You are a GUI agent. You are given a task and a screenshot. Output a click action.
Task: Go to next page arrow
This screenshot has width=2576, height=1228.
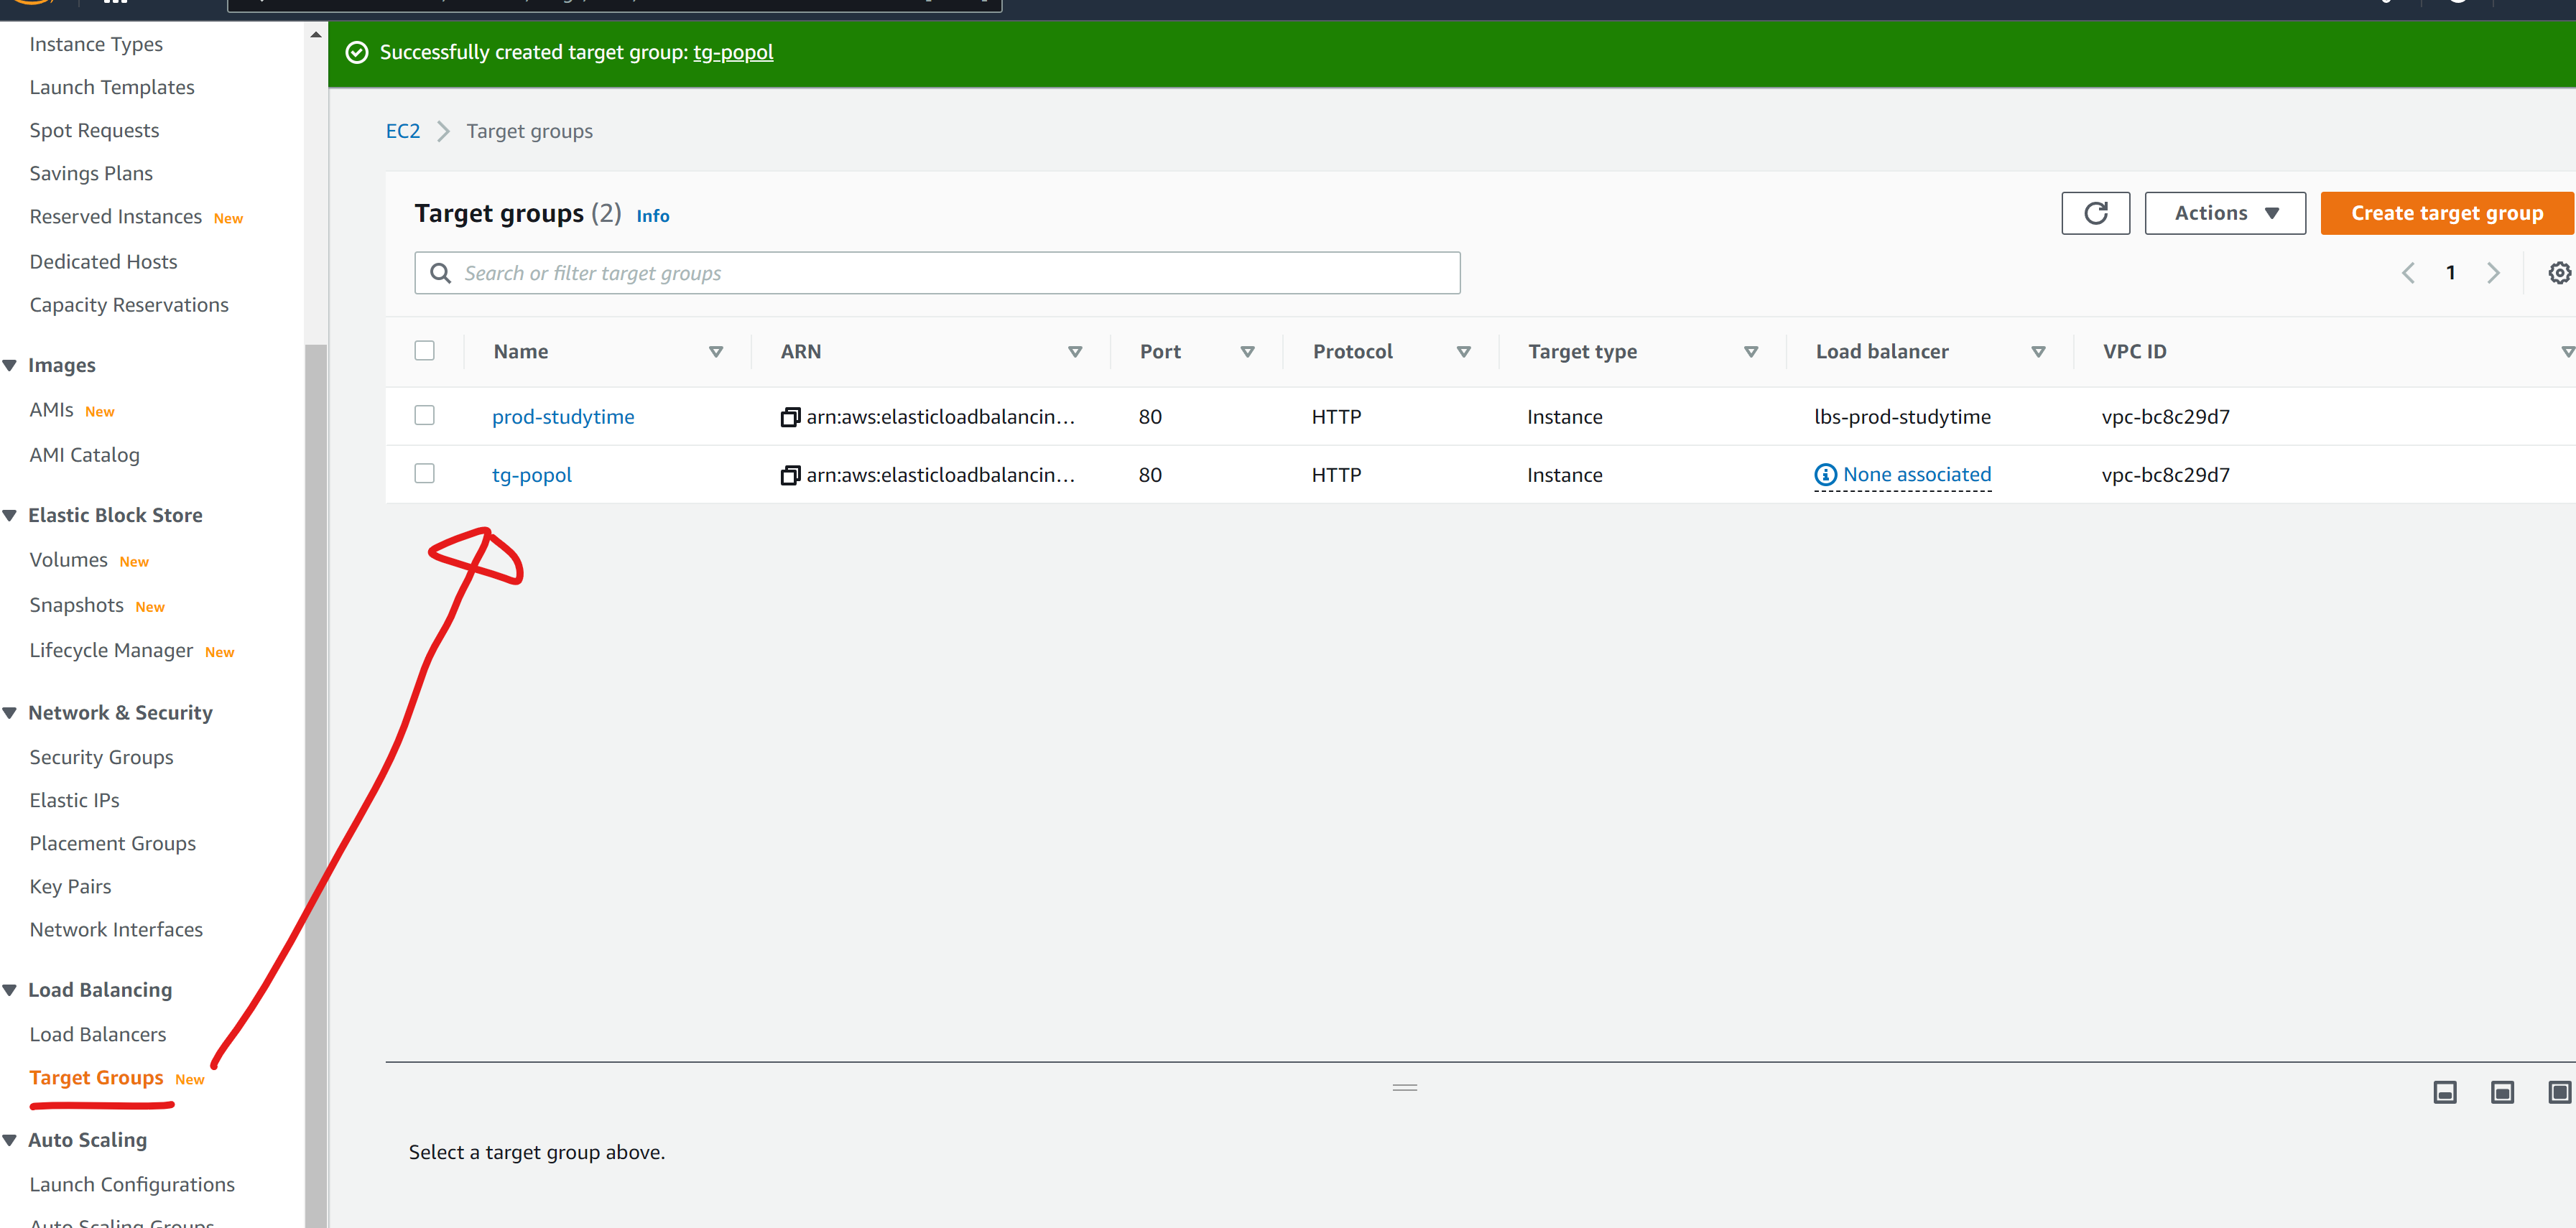click(x=2493, y=273)
